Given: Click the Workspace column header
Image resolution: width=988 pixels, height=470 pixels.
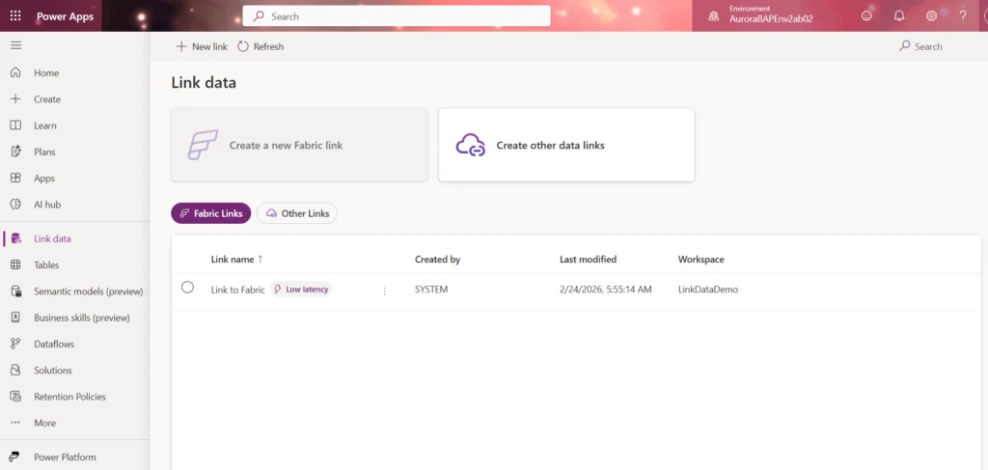Looking at the screenshot, I should tap(700, 259).
